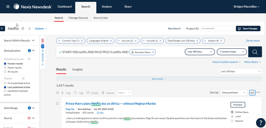Open the More actions dropdown
The height and width of the screenshot is (128, 266).
click(124, 93)
